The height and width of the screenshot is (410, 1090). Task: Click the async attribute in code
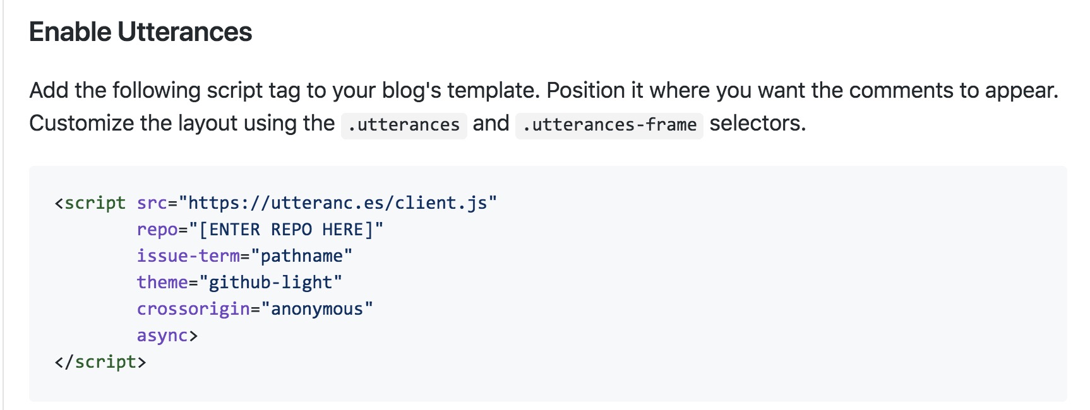162,336
